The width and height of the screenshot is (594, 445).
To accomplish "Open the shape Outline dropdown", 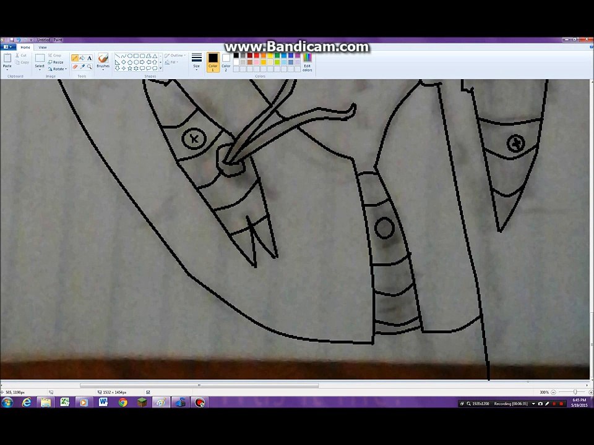I will point(175,56).
